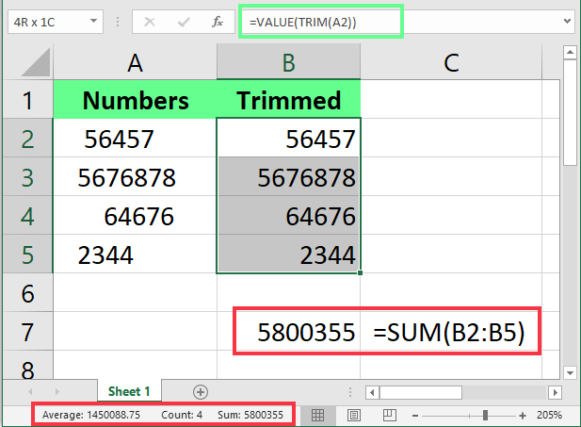Click the Average: 1450088.75 status text

91,415
